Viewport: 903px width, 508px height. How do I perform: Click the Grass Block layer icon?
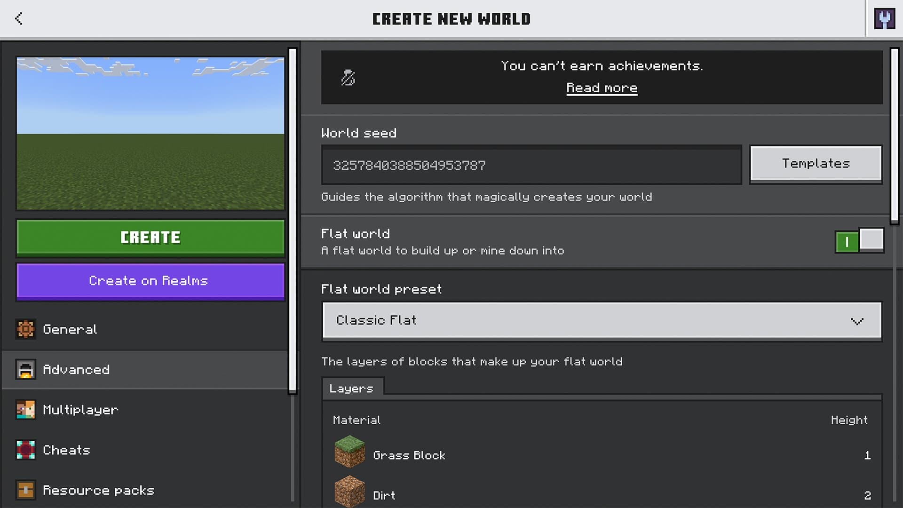(349, 452)
